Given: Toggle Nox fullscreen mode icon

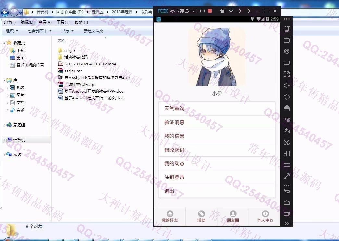Looking at the screenshot, I should click(286, 74).
